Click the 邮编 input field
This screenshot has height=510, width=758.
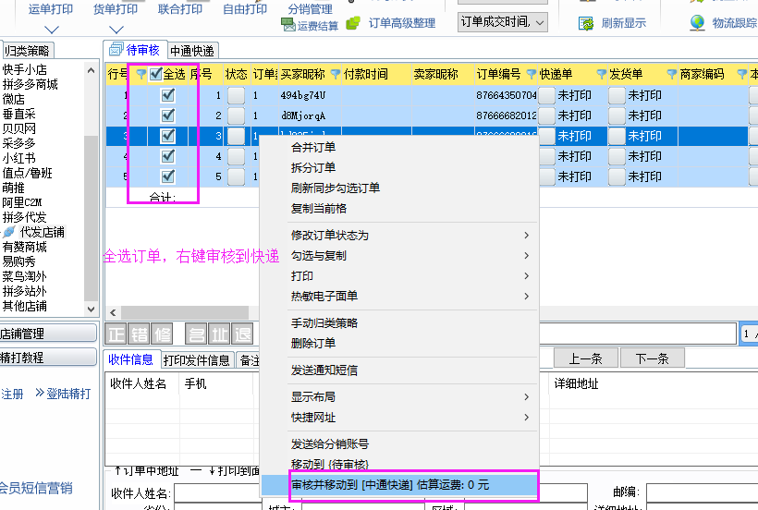(703, 493)
